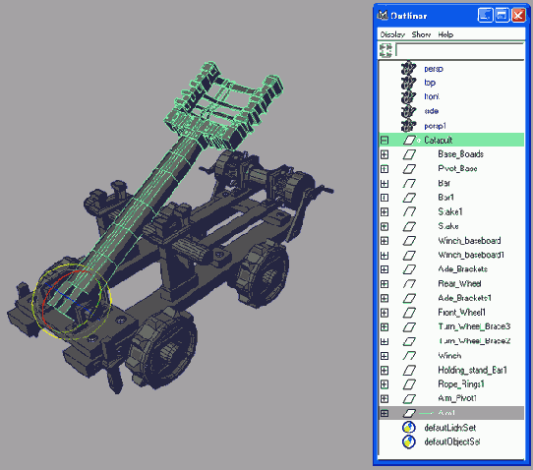Click the persp1 camera icon
Viewport: 533px width, 470px height.
tap(408, 126)
